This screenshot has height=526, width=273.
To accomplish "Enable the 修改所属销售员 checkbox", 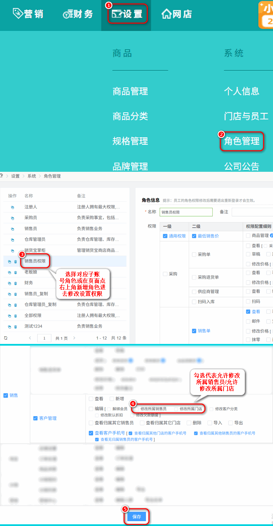I will (x=137, y=409).
